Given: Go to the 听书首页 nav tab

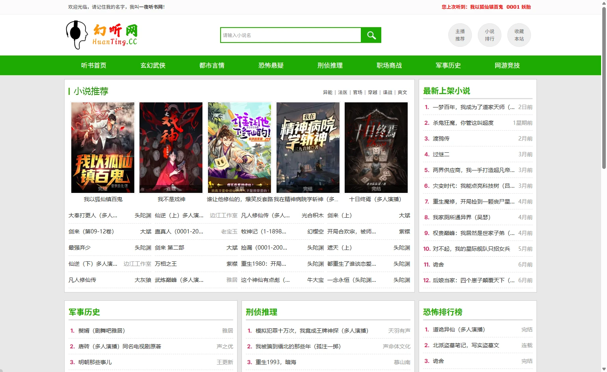Looking at the screenshot, I should click(x=94, y=65).
